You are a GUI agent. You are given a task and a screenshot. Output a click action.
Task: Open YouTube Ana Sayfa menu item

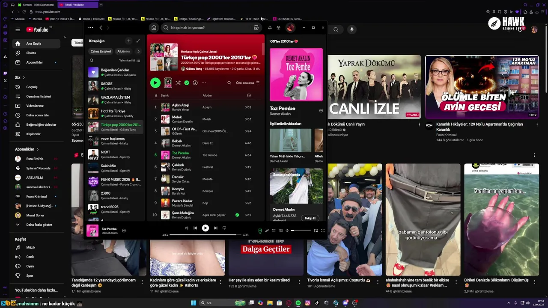36,44
